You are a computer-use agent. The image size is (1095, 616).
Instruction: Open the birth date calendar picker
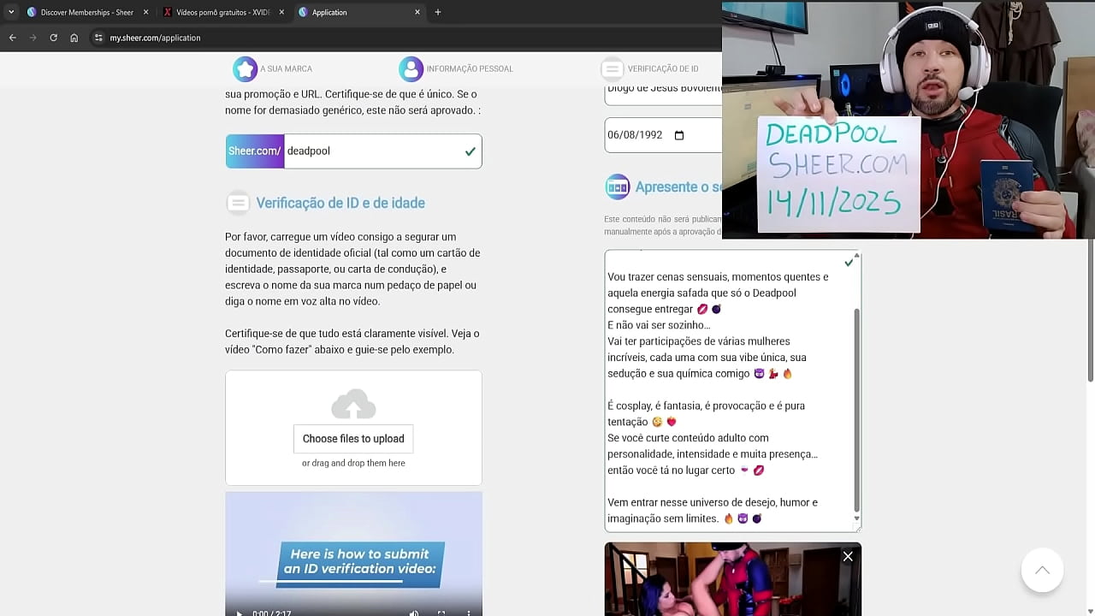(679, 134)
